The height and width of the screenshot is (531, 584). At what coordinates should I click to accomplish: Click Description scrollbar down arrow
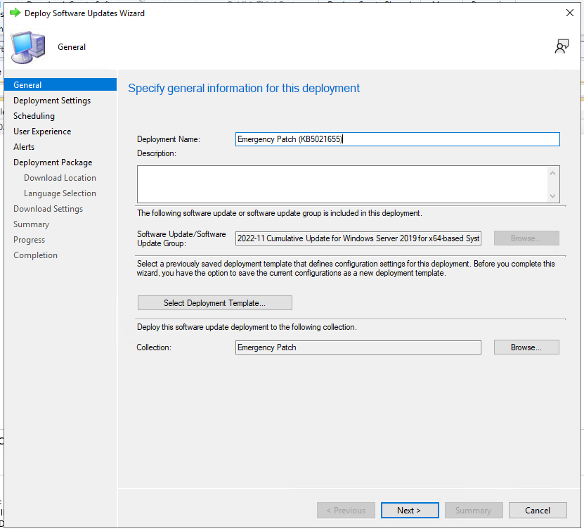[552, 196]
